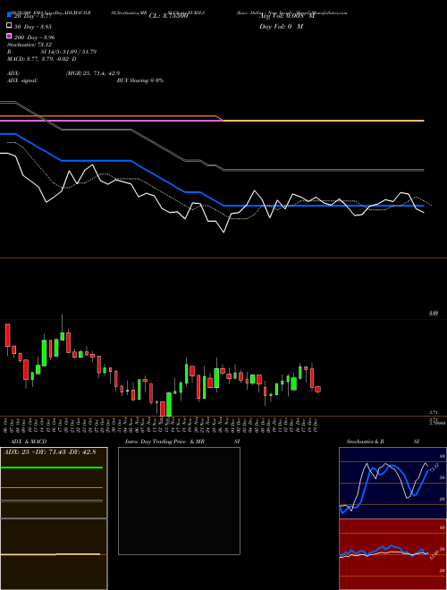This screenshot has height=590, width=447.
Task: Select the '200 Day - 3.96' legend text
Action: [35, 38]
